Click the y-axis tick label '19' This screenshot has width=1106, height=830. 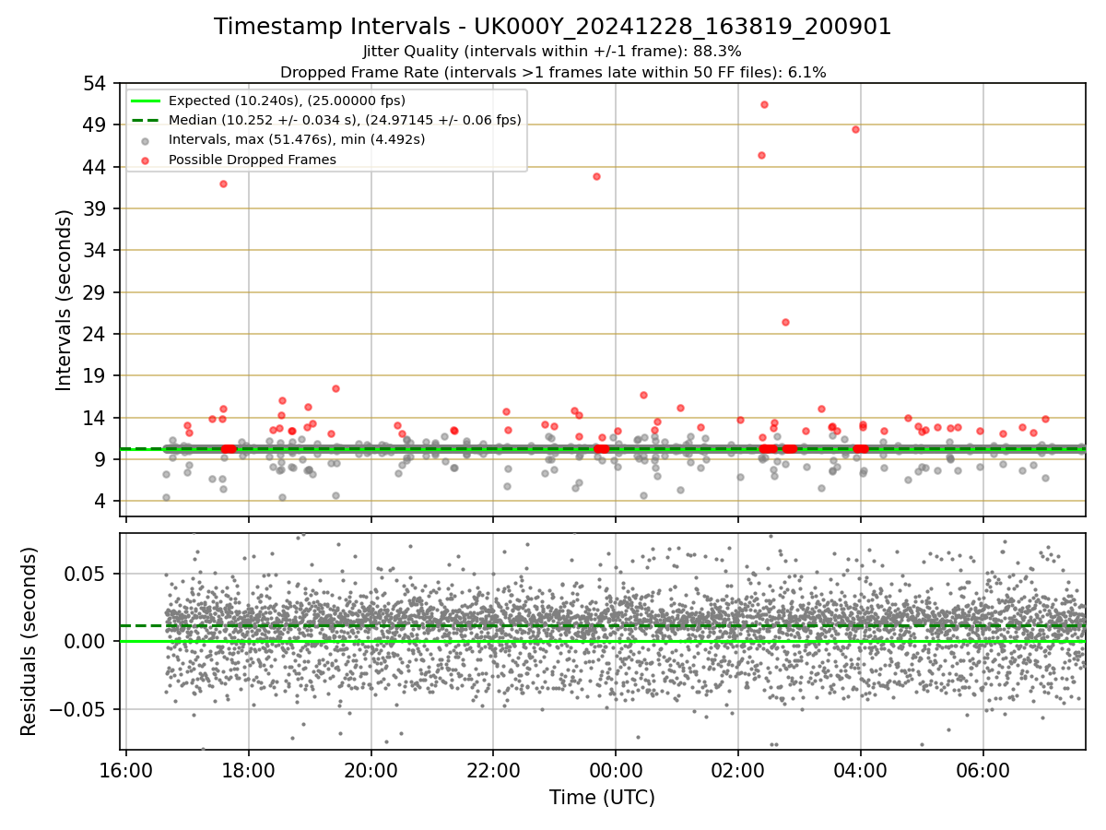pyautogui.click(x=94, y=375)
